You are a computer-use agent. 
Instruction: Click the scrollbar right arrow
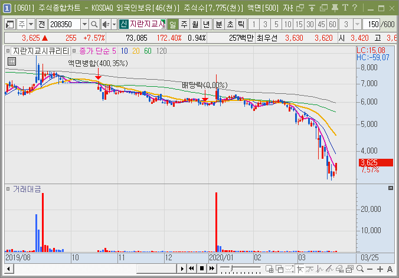[x=182, y=269]
